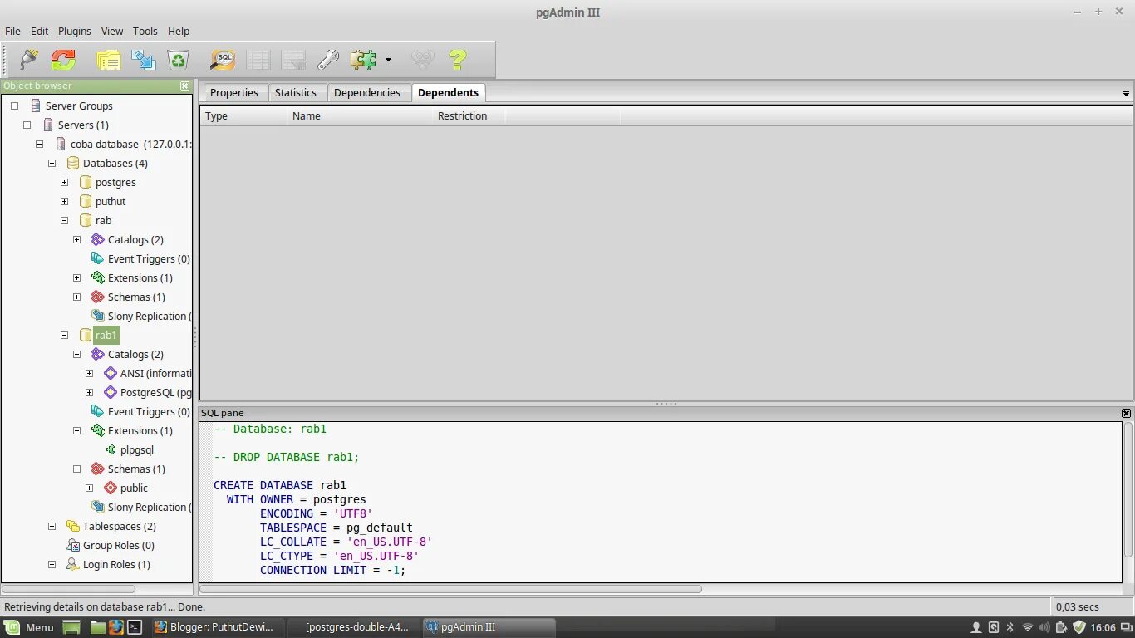Select the plpgsql extension
The width and height of the screenshot is (1135, 638).
click(x=137, y=449)
